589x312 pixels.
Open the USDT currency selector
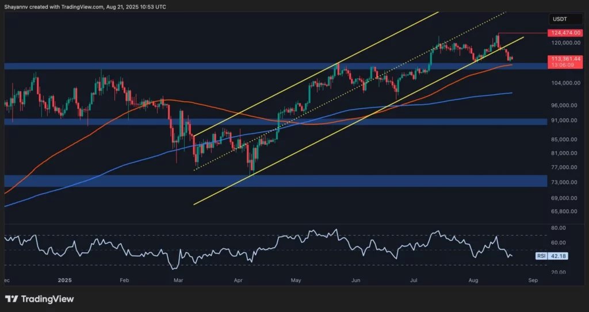[x=567, y=19]
